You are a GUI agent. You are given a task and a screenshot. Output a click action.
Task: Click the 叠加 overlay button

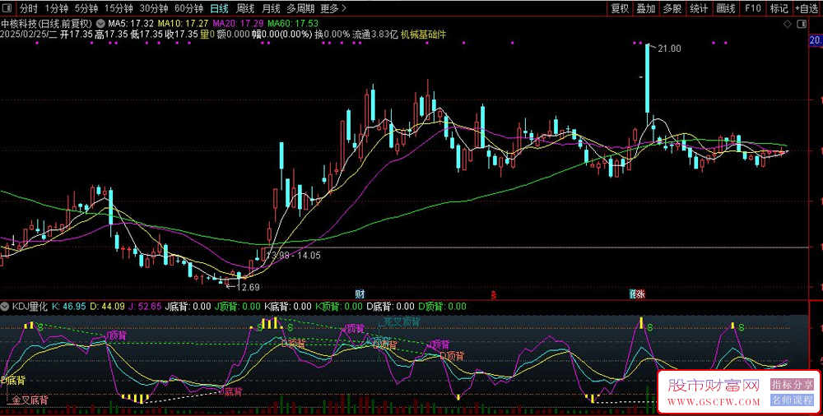click(646, 8)
